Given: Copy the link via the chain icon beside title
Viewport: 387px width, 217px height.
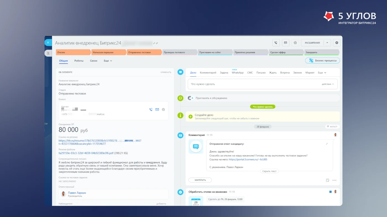Looking at the screenshot, I should point(157,43).
